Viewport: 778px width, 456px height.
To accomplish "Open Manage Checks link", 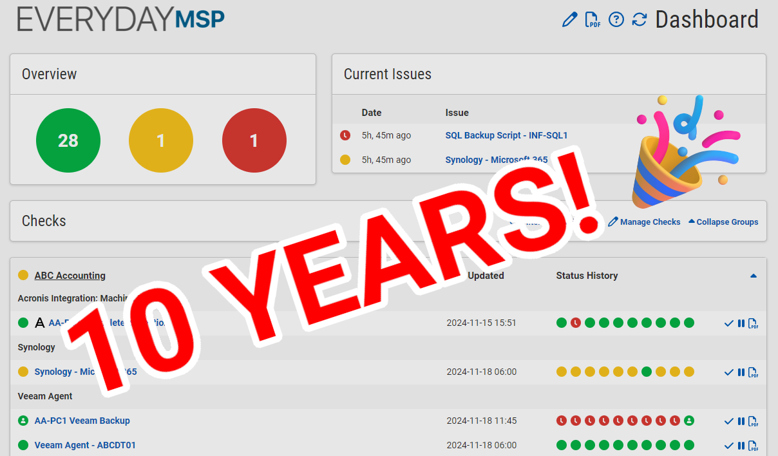I will pos(645,222).
